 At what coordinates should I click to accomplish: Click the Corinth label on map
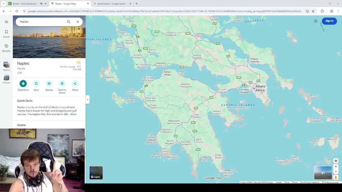[223, 91]
